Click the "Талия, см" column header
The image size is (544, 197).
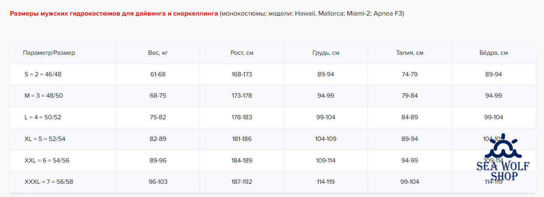click(410, 53)
